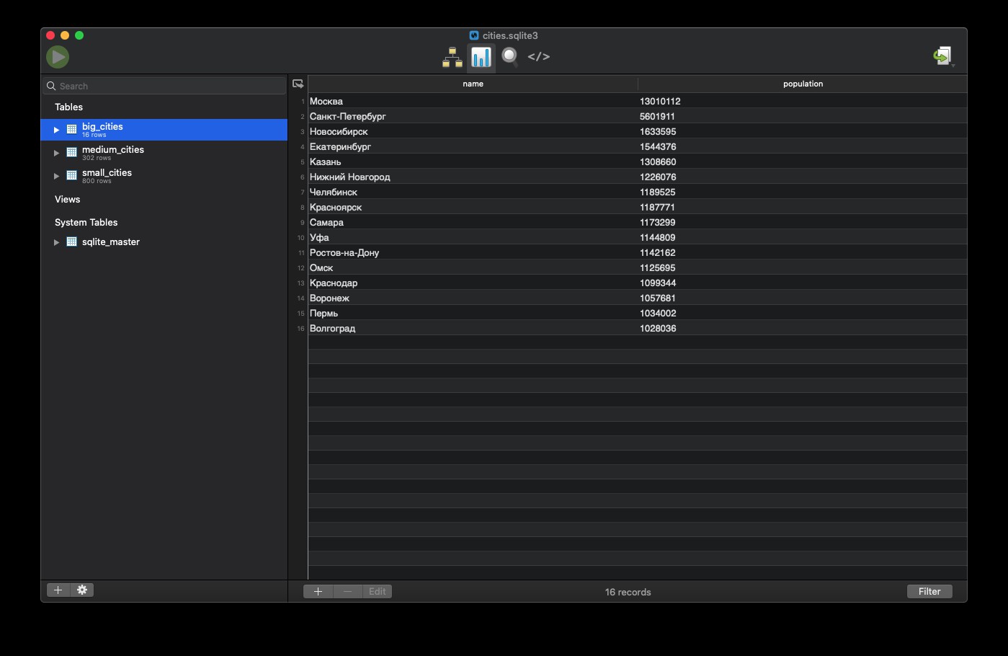Switch to the data table view icon

tap(481, 57)
